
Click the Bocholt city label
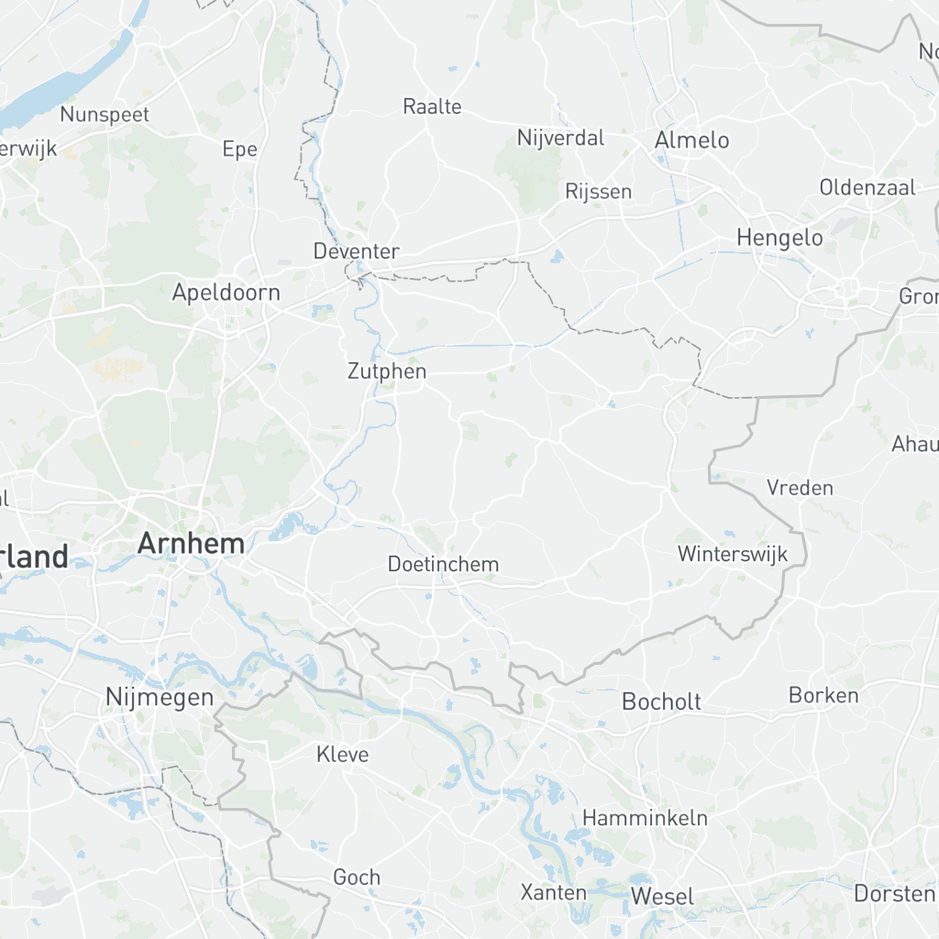coord(661,701)
